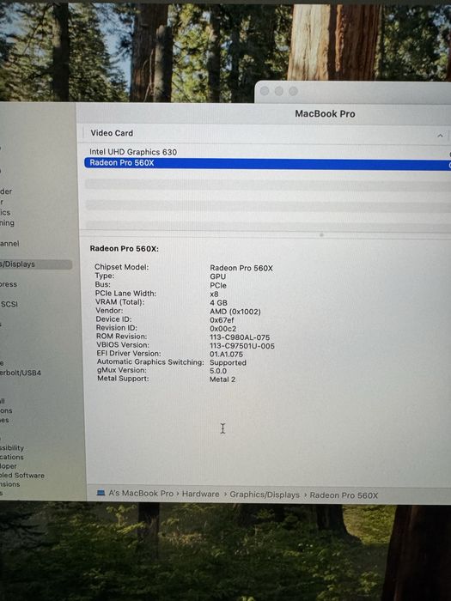Click the split-pane divider handle dot

[322, 234]
